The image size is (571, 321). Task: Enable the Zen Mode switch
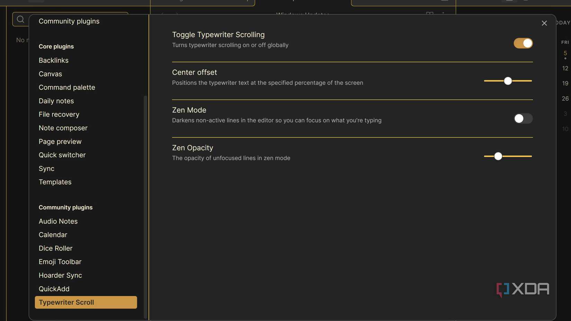point(523,119)
